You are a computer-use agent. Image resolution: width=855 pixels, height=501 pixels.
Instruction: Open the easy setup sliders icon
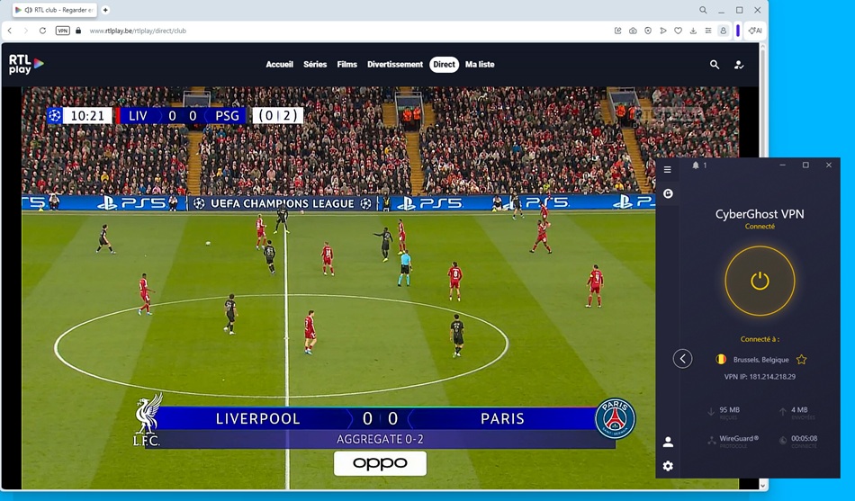[x=707, y=31]
